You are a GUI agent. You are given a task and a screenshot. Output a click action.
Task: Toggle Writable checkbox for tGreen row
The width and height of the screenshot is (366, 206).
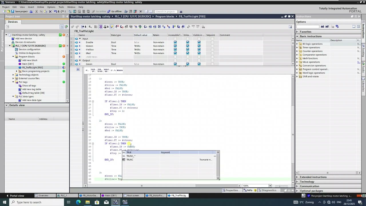pos(188,46)
